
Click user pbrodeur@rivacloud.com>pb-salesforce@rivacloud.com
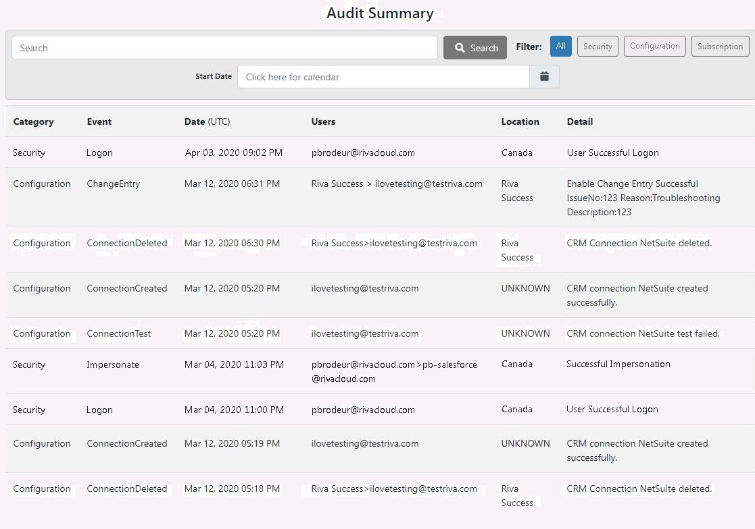pos(394,371)
